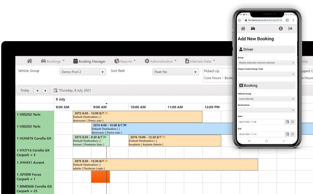
Task: Tap the car icon in the phone app
Action: coord(253,29)
